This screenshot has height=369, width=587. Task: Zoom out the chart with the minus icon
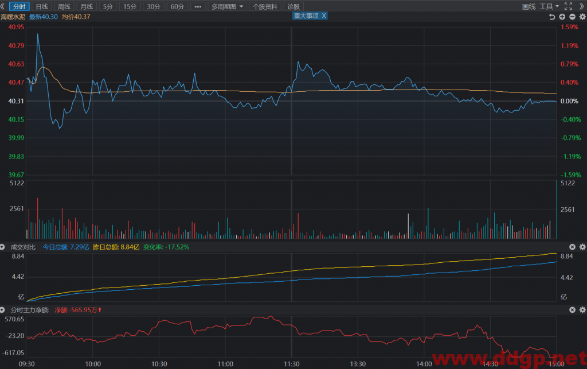573,17
